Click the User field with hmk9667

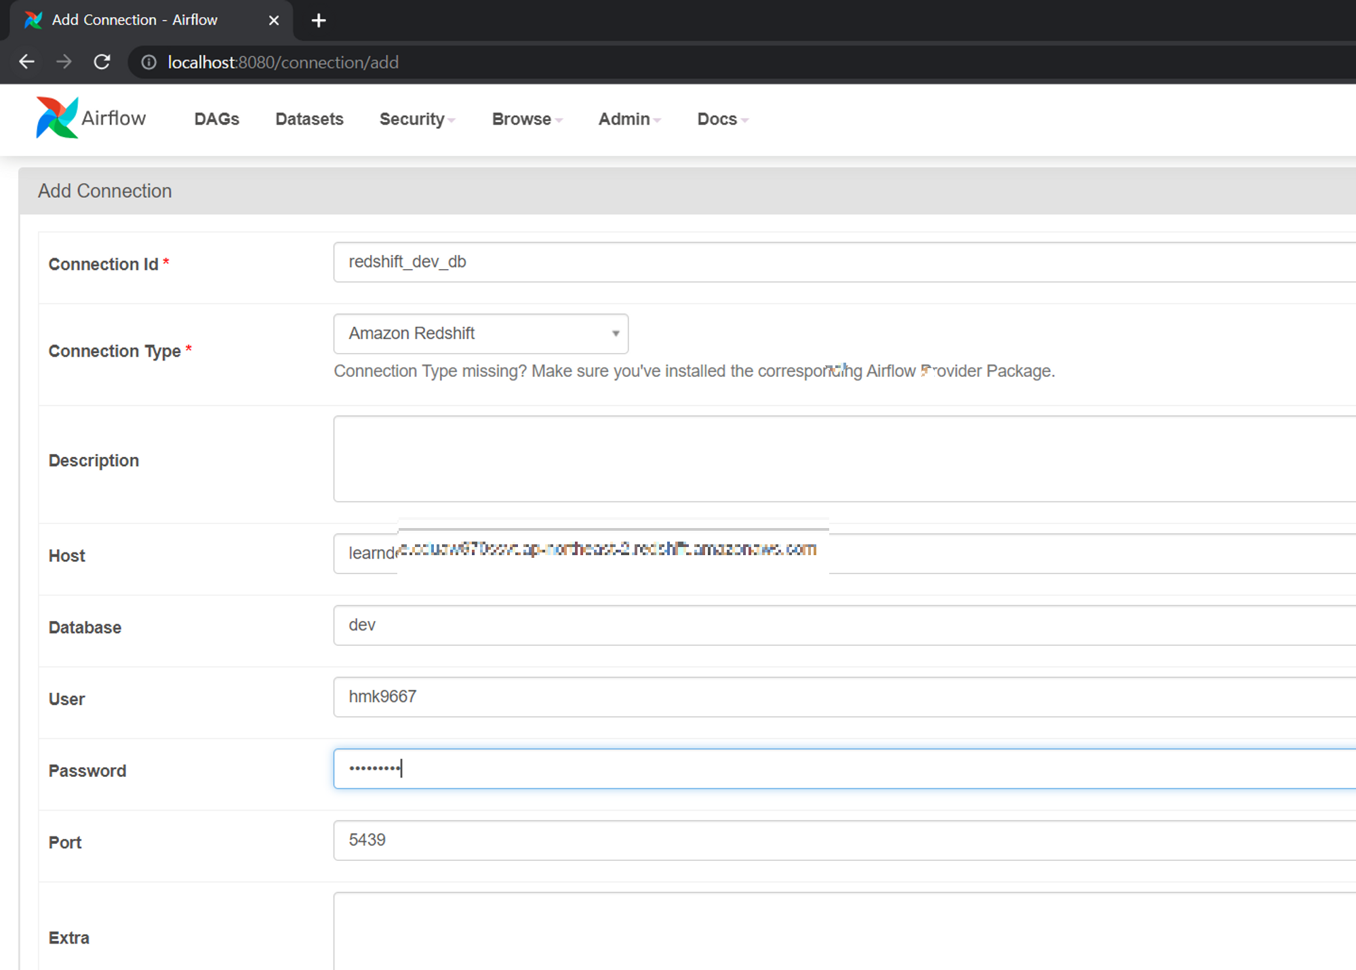841,697
